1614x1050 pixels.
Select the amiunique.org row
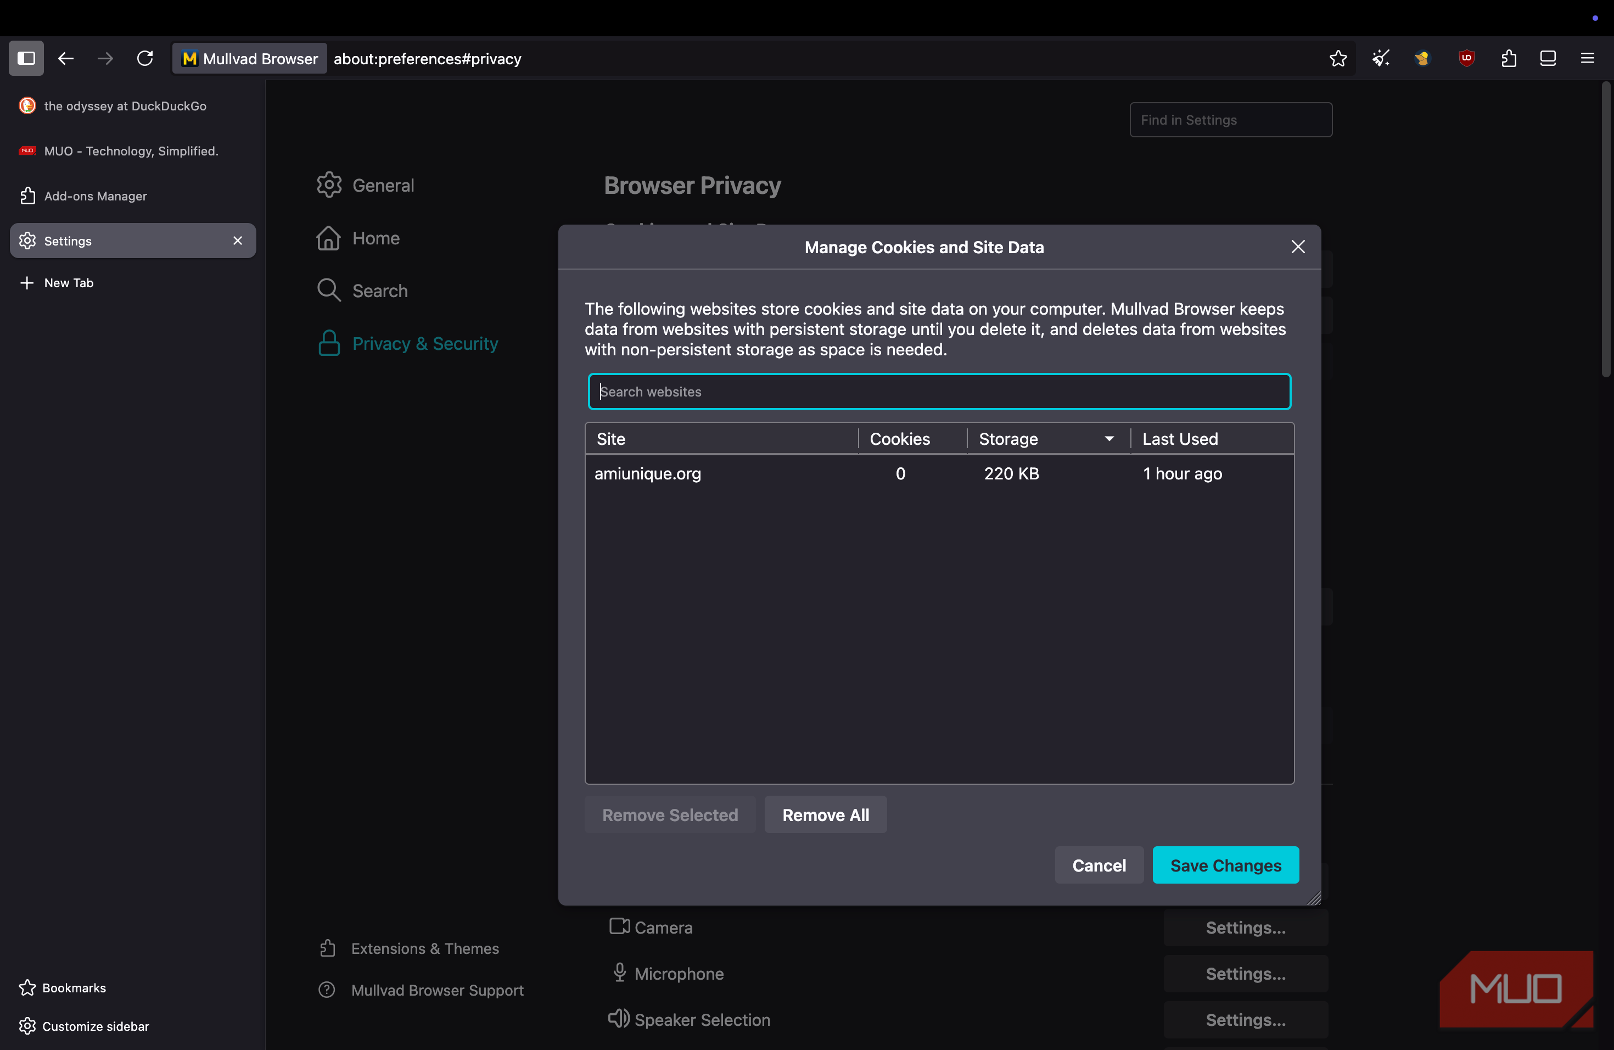(x=939, y=473)
